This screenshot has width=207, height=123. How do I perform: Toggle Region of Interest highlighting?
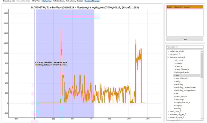pos(92,1)
